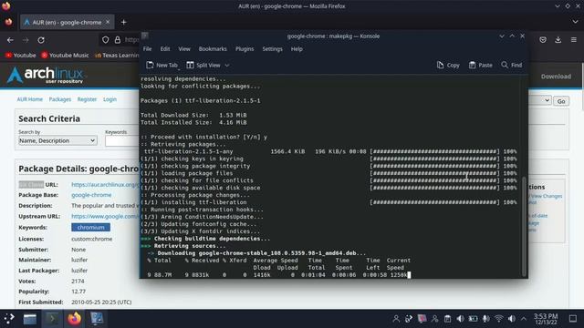Click the New Tab icon in Konsole

[x=150, y=65]
